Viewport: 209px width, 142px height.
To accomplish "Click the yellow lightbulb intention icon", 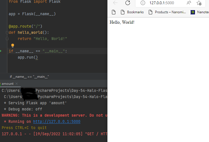I will click(x=13, y=46).
